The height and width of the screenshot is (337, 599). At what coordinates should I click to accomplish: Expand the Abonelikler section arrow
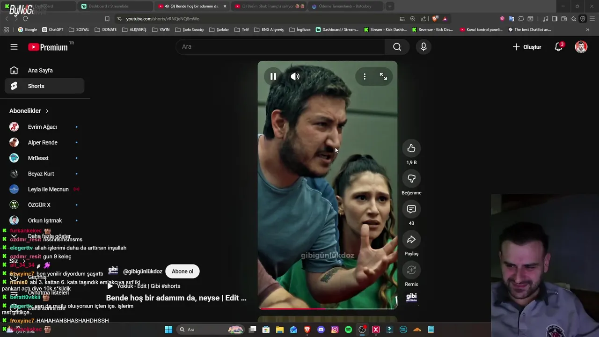47,111
